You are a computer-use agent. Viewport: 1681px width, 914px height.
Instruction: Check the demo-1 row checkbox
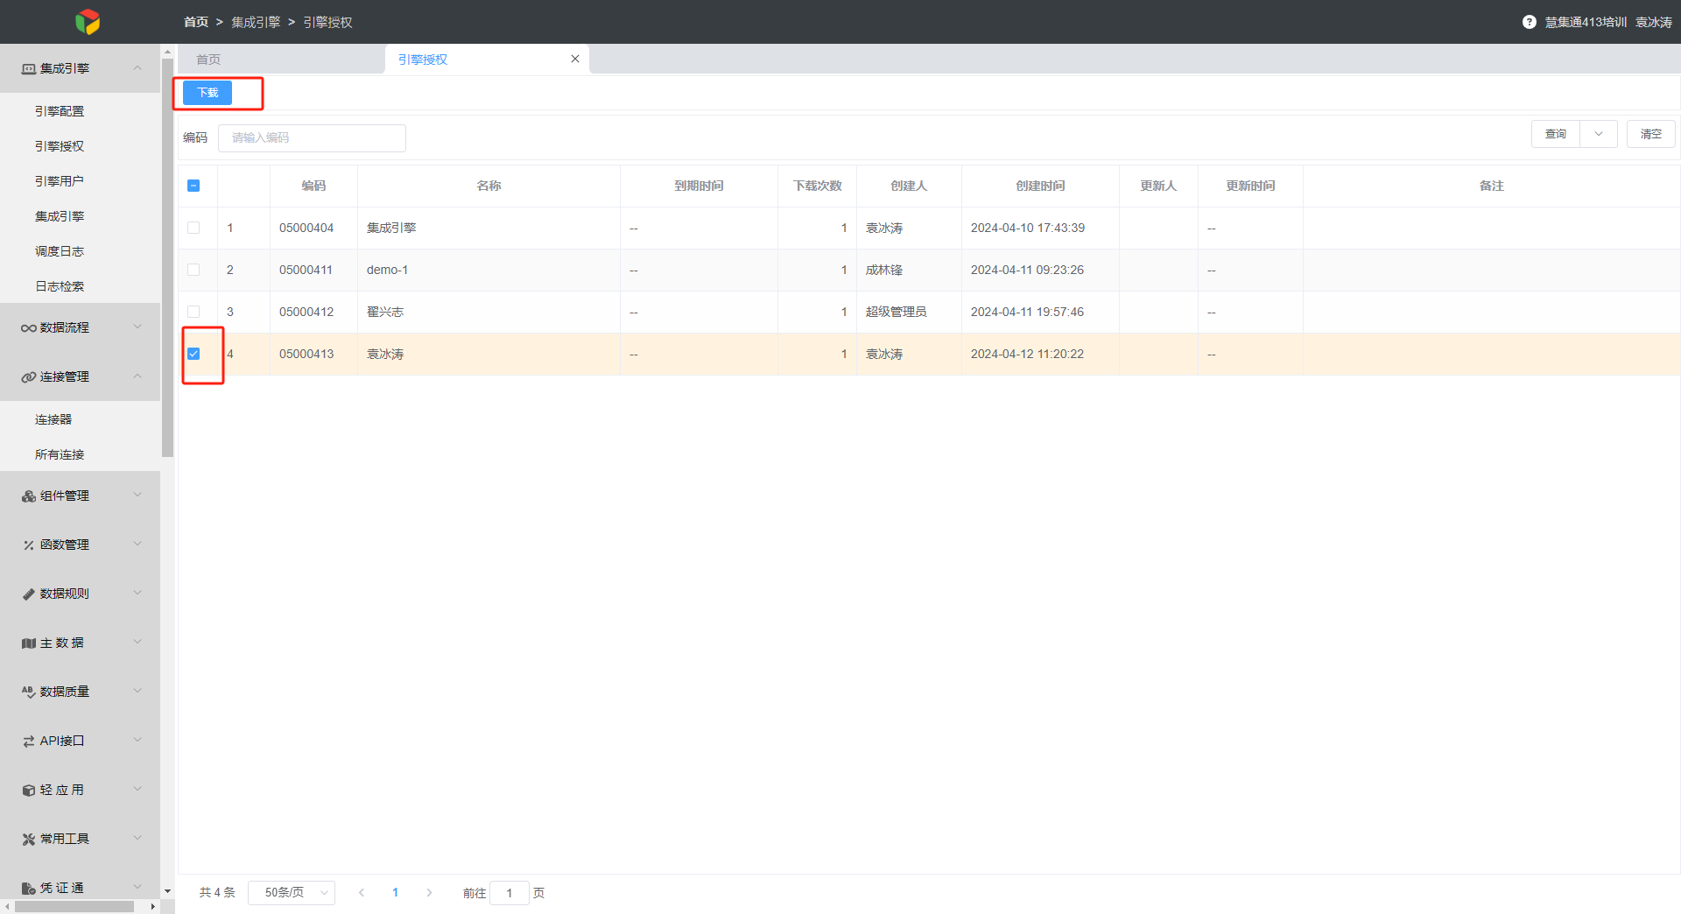193,270
